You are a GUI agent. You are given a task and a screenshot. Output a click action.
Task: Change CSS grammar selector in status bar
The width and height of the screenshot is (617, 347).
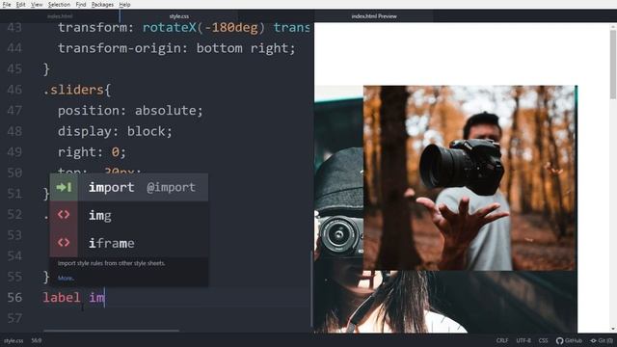click(x=543, y=340)
